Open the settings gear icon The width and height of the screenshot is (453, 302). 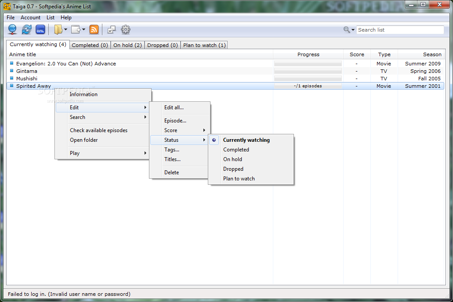[x=125, y=29]
